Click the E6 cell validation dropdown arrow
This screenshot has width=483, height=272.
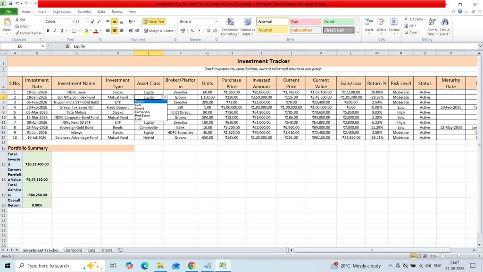coord(165,97)
